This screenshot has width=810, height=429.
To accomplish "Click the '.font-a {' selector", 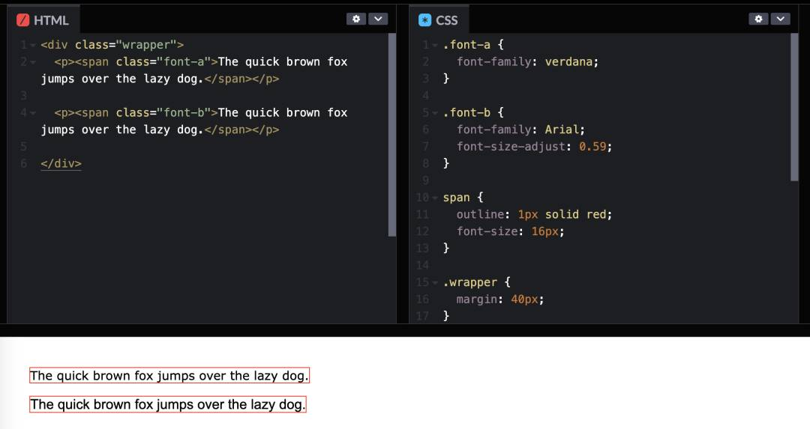I will (x=473, y=45).
